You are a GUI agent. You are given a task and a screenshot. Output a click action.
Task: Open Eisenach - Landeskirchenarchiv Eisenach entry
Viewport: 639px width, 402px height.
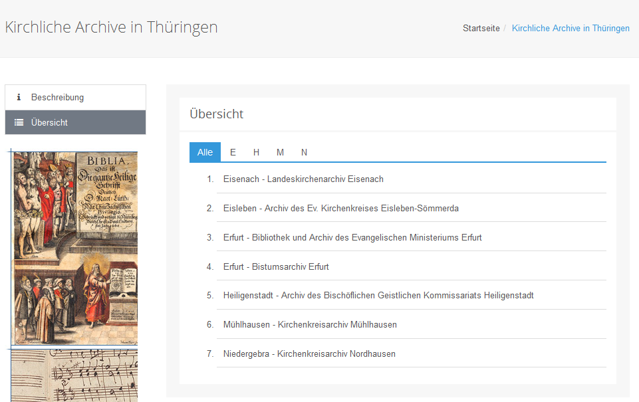(303, 179)
